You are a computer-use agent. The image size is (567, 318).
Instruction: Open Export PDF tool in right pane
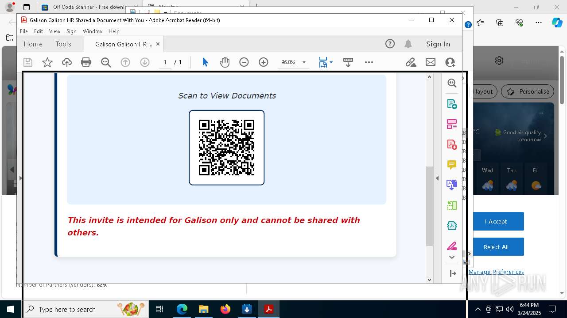point(452,104)
